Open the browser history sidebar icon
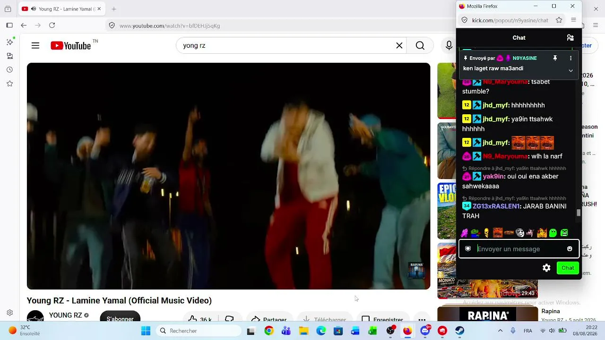The image size is (605, 340). pos(9,70)
